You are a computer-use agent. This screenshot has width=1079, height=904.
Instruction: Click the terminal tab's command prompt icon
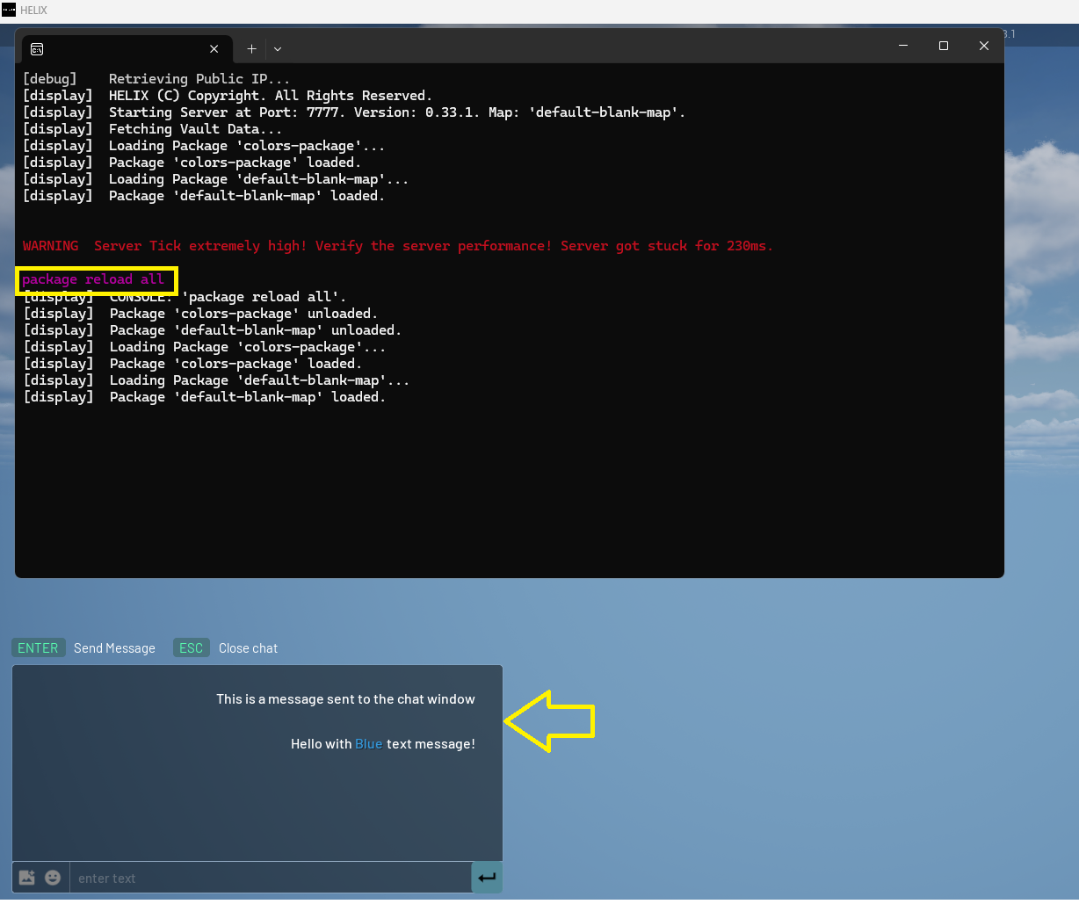(x=37, y=49)
